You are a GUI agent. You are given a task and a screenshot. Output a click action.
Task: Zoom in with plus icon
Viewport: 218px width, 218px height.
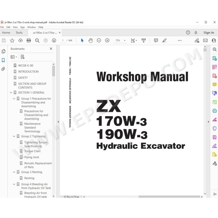(107, 40)
